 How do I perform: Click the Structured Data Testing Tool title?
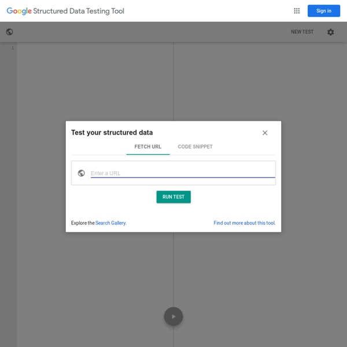coord(79,11)
